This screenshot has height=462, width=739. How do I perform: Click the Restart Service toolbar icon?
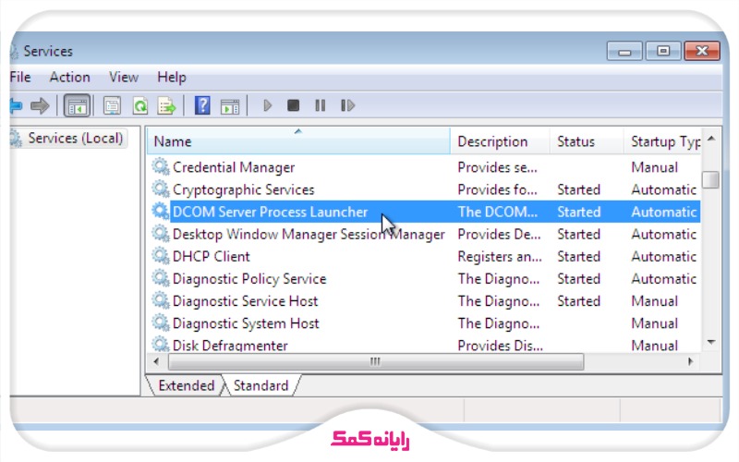click(347, 106)
